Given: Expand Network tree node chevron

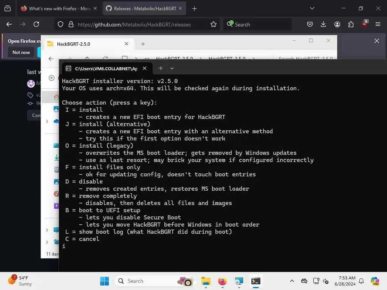Looking at the screenshot, I should [47, 242].
